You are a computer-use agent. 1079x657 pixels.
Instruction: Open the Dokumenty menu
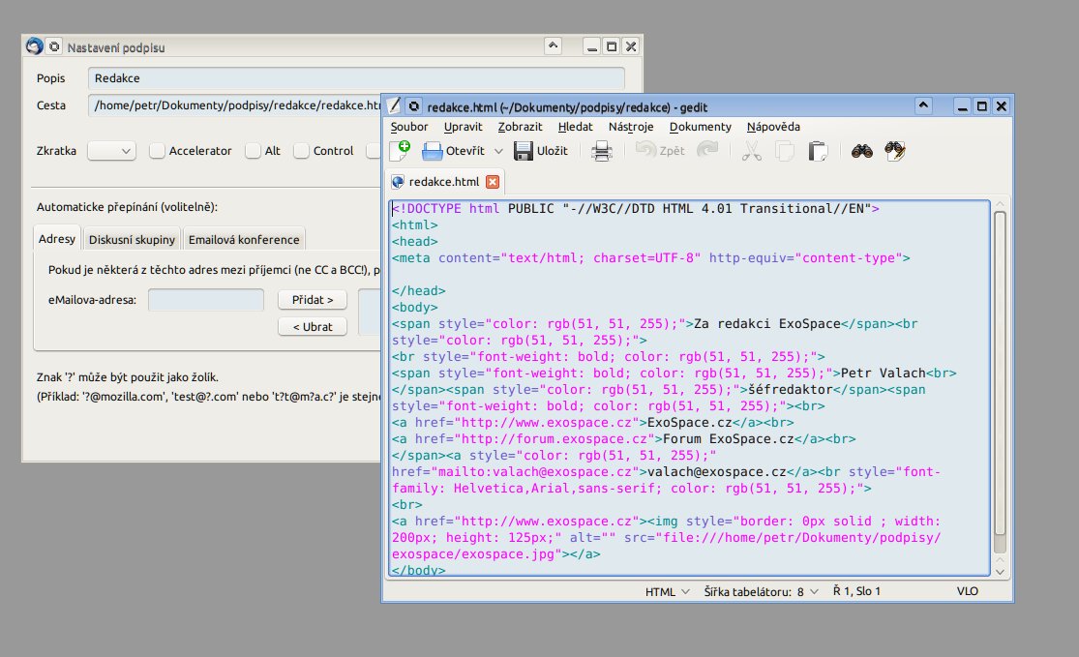701,127
